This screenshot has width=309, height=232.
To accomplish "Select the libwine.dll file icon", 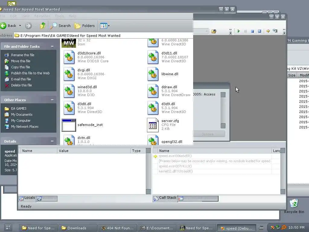I will [x=153, y=74].
